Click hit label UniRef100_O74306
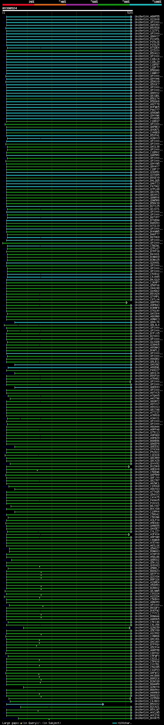Image resolution: width=164 pixels, height=725 pixels. click(x=147, y=449)
